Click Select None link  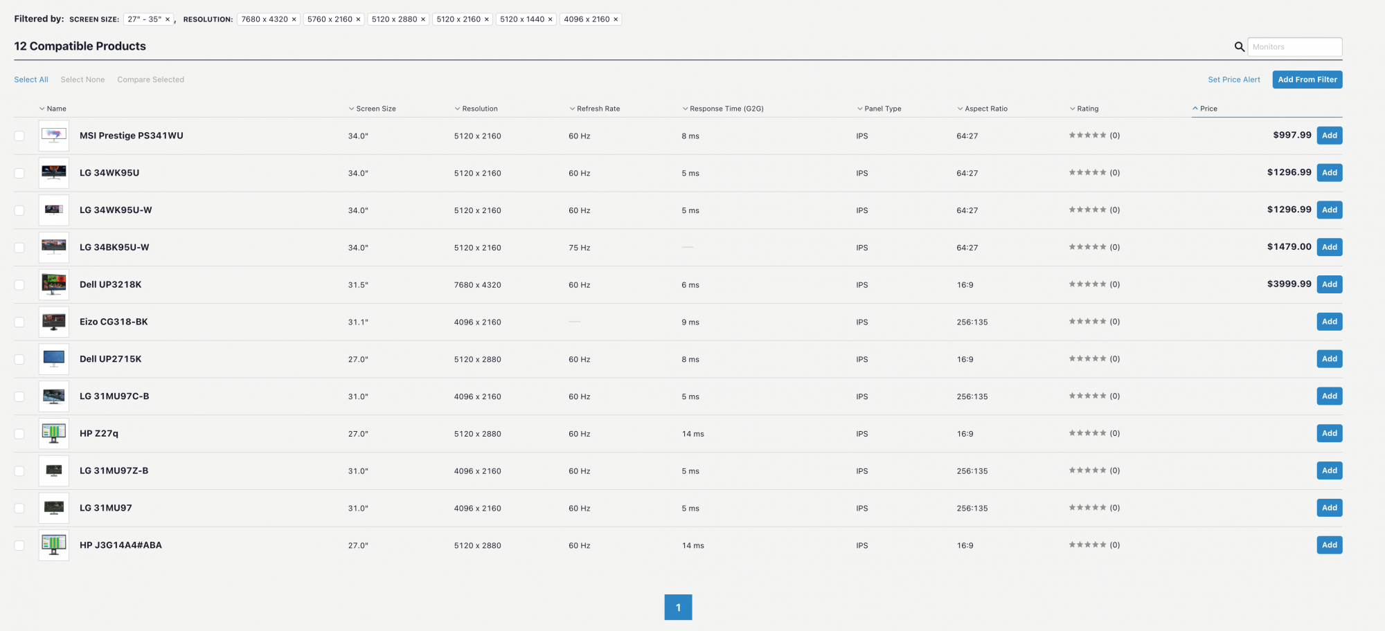click(x=82, y=80)
